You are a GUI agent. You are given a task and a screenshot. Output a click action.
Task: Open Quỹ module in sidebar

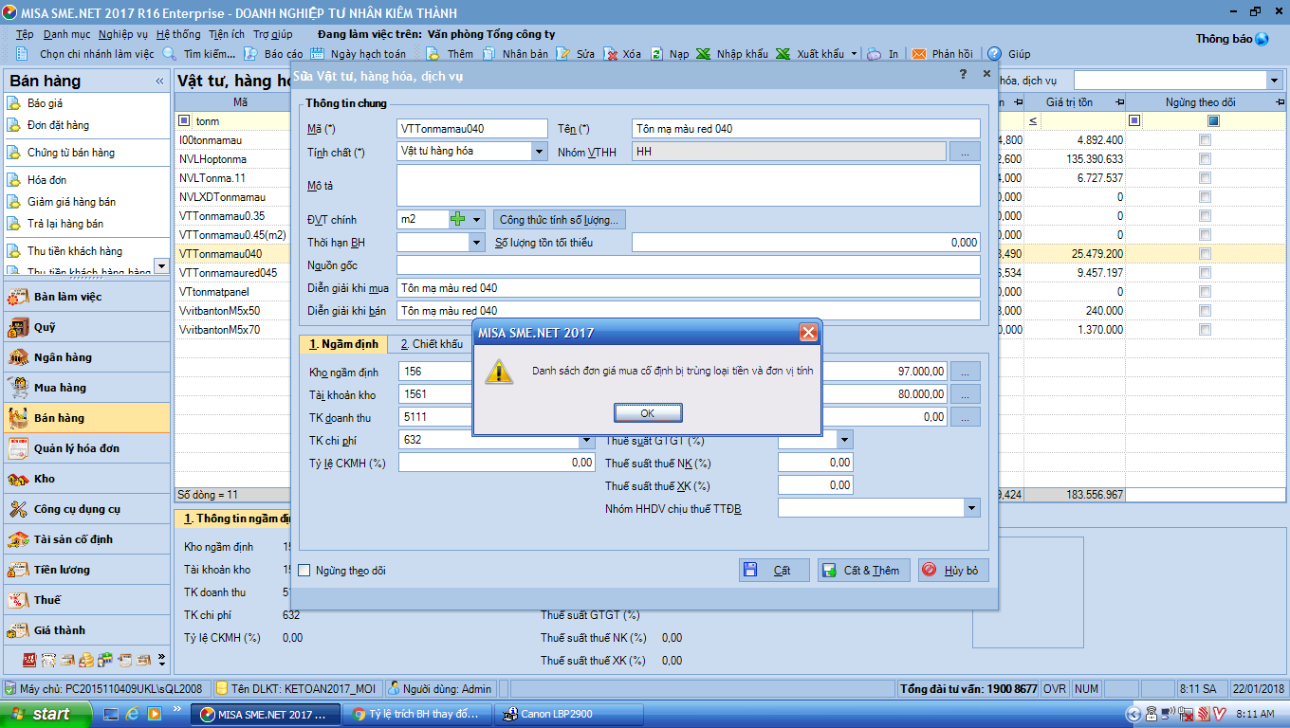tap(86, 327)
